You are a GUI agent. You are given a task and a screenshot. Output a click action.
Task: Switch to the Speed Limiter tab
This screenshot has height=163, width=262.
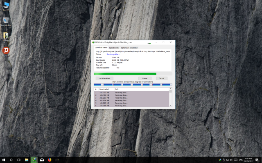(113, 48)
